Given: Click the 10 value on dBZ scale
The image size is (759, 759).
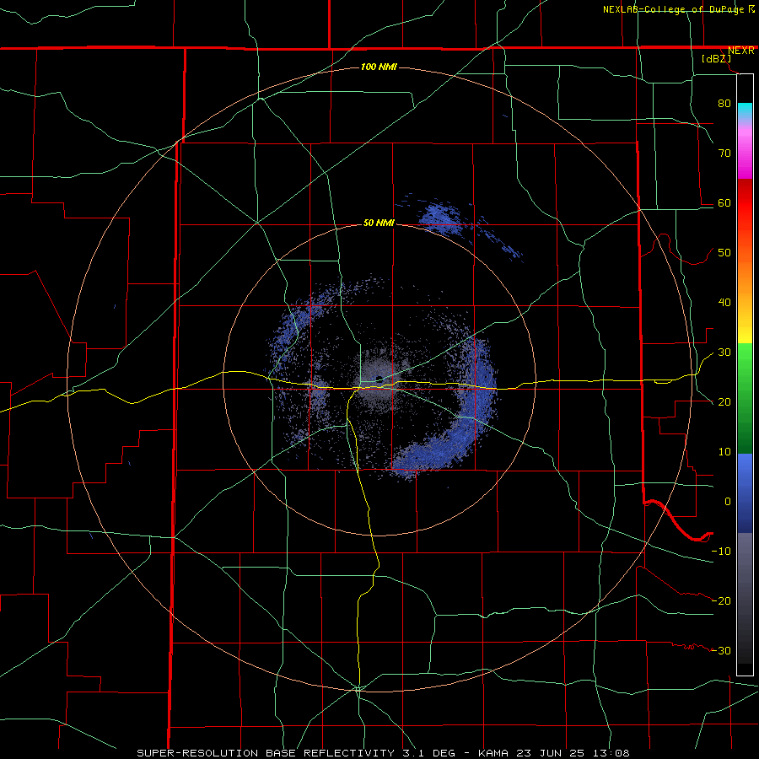Looking at the screenshot, I should coord(724,452).
